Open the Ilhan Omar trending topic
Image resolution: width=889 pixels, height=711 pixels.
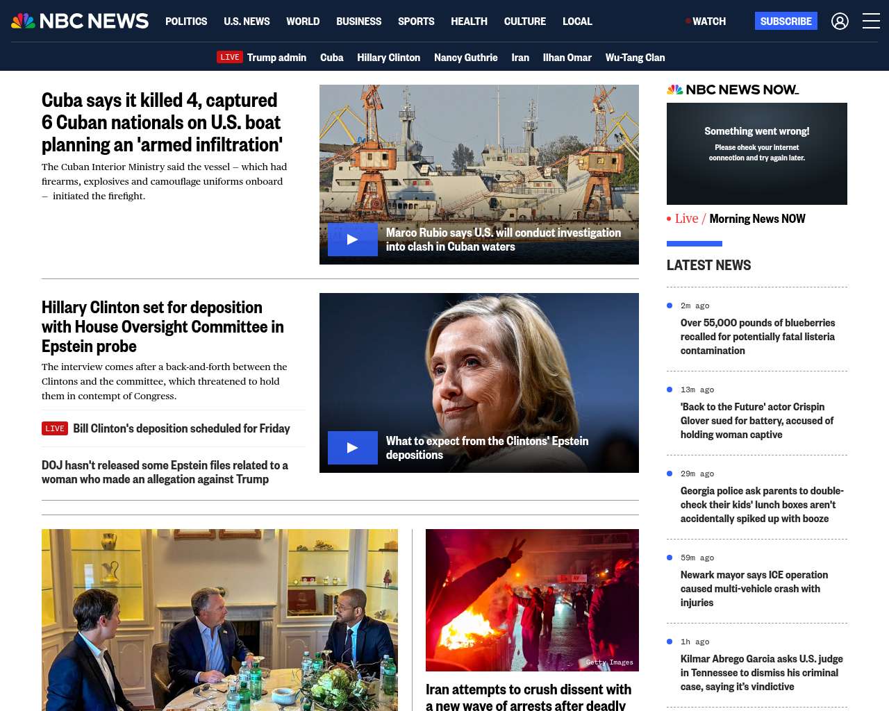click(567, 58)
